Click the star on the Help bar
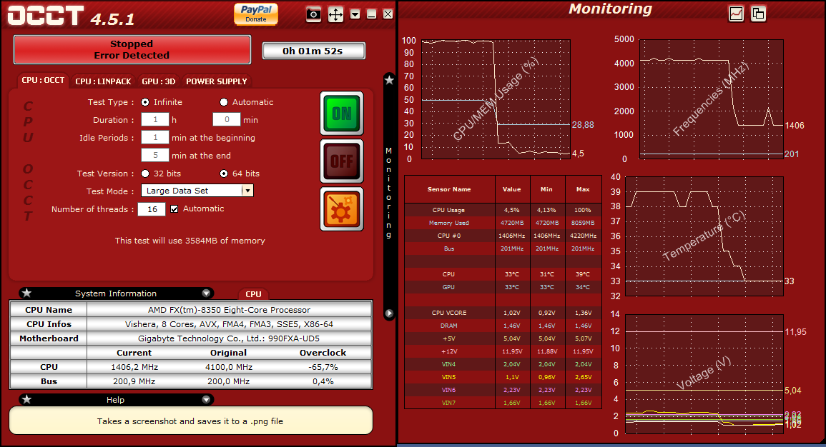This screenshot has width=826, height=447. click(x=27, y=400)
